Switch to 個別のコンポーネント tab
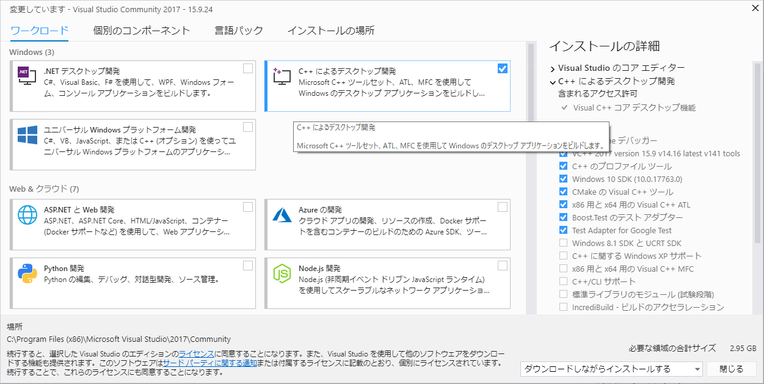Screen dimensions: 764x384 (x=142, y=31)
